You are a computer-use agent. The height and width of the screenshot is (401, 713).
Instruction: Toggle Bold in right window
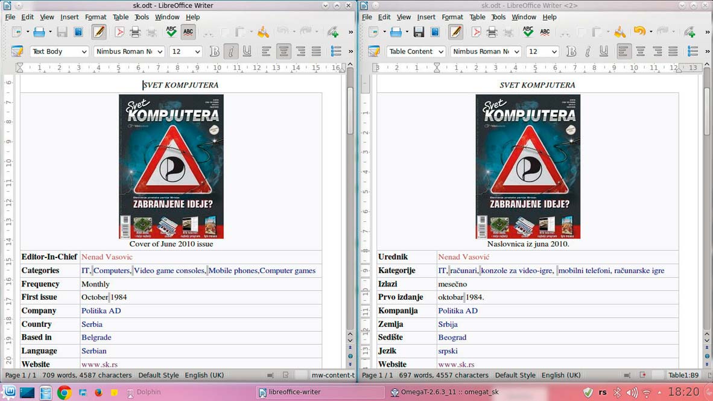tap(571, 51)
